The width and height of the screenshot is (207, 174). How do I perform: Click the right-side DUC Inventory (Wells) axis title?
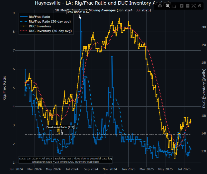point(204,89)
